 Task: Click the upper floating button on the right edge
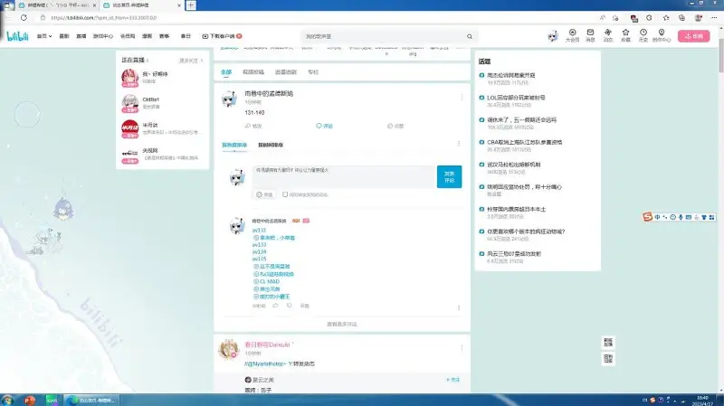pyautogui.click(x=608, y=343)
